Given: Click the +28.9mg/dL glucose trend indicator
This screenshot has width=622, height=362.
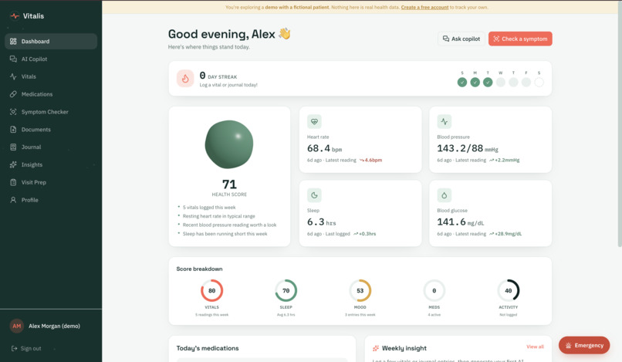Looking at the screenshot, I should [505, 234].
